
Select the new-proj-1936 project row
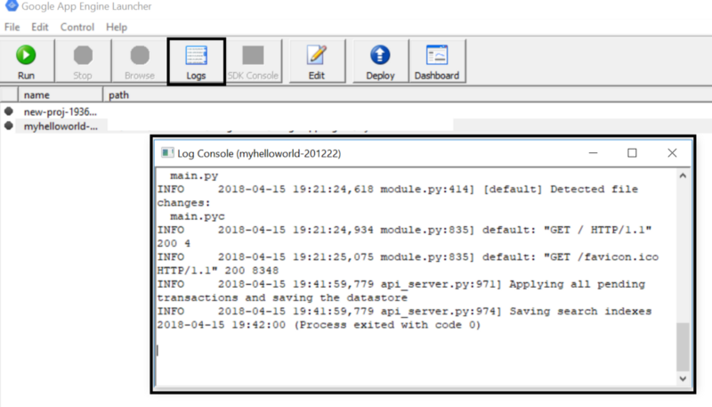[x=59, y=111]
